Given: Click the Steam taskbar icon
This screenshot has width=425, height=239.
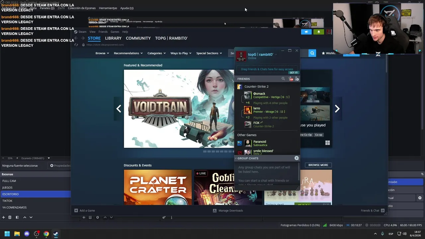Looking at the screenshot, I should click(x=56, y=234).
